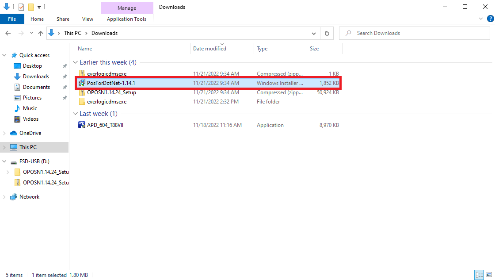Click the Properties icon in quick access toolbar
The image size is (495, 280).
tap(21, 7)
